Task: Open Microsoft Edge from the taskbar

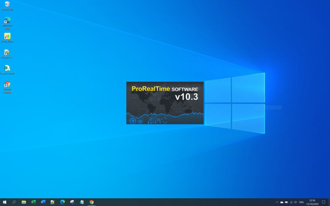Action: click(63, 202)
